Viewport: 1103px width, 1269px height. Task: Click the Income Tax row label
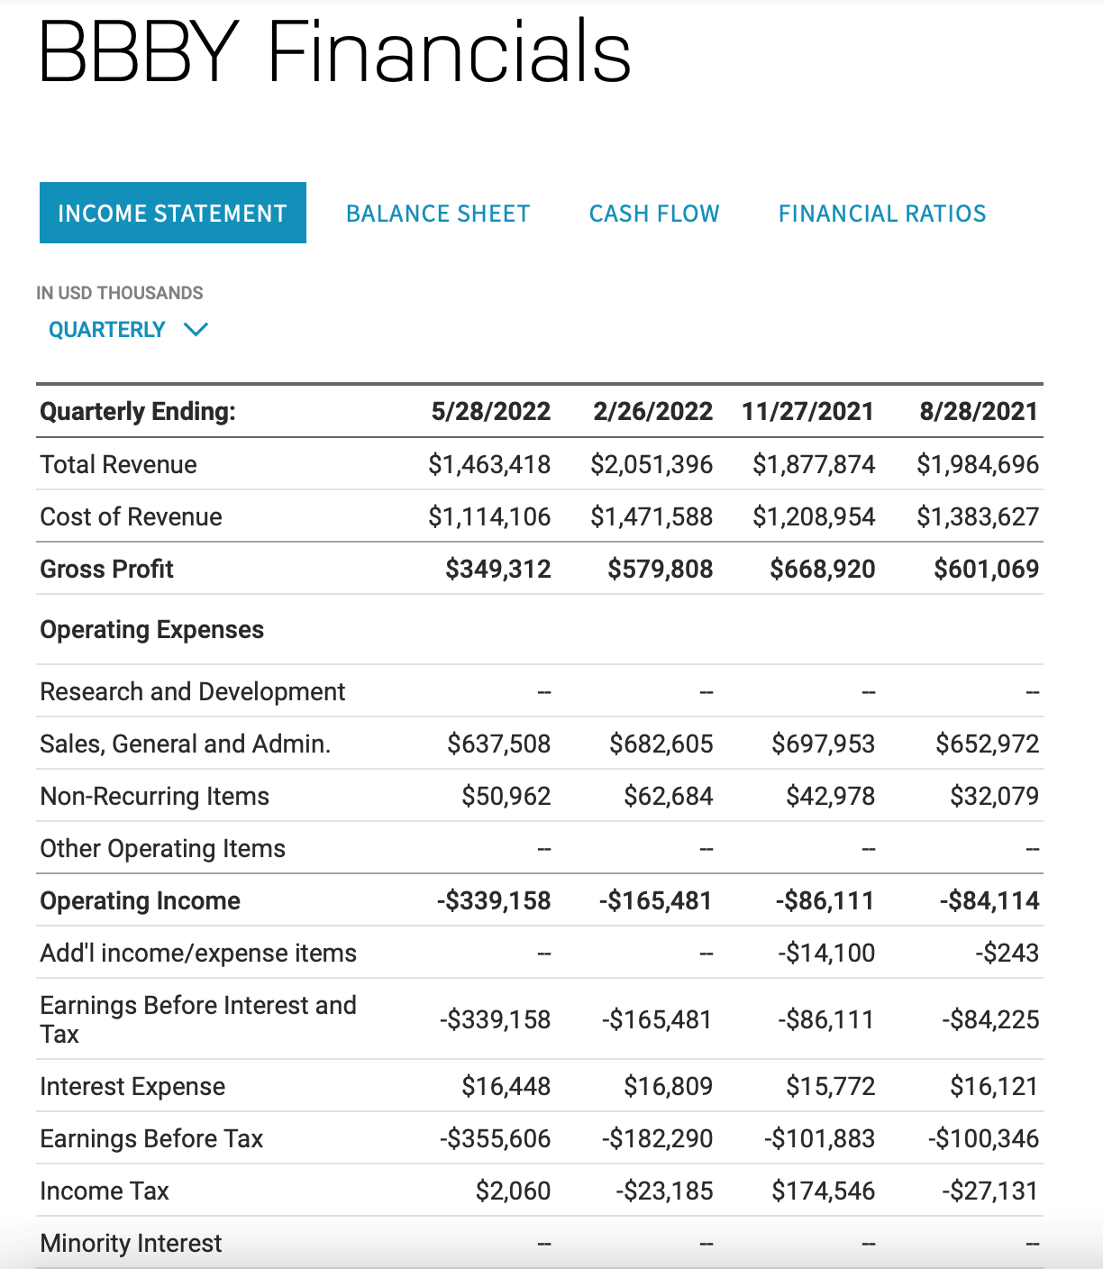coord(105,1191)
